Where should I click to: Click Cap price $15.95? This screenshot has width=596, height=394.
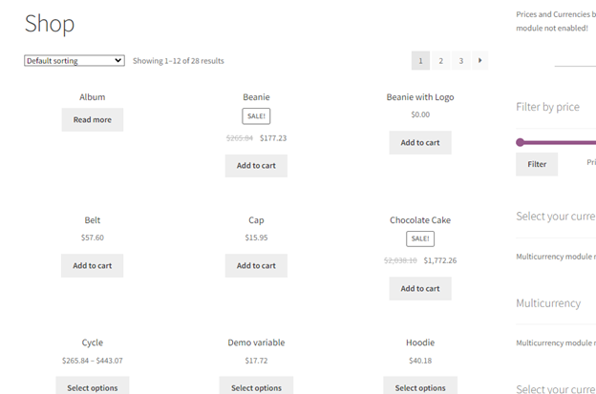(256, 238)
